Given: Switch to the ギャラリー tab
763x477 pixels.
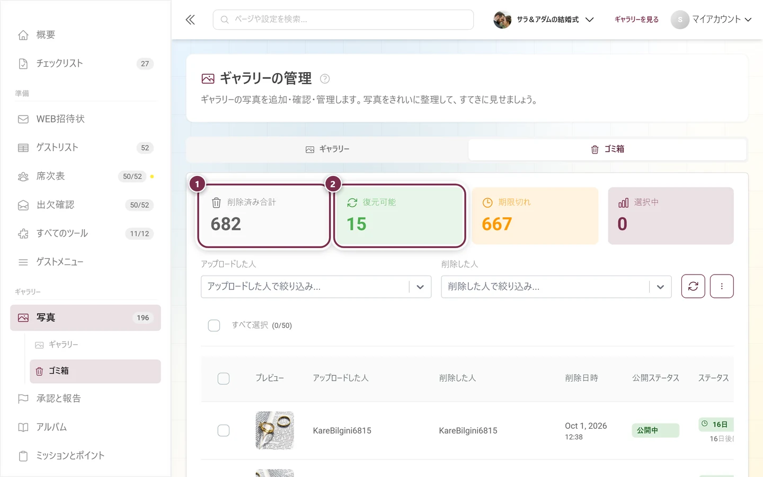Looking at the screenshot, I should (x=327, y=149).
